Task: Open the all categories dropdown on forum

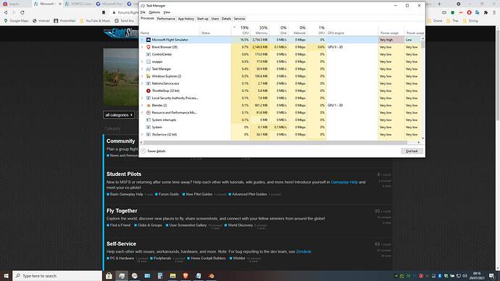Action: [119, 115]
